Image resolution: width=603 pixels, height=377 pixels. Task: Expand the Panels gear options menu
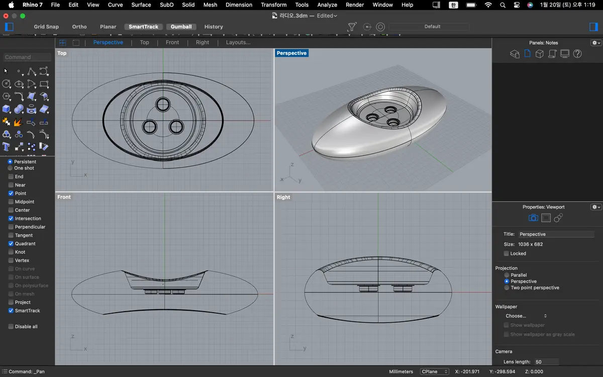click(596, 43)
